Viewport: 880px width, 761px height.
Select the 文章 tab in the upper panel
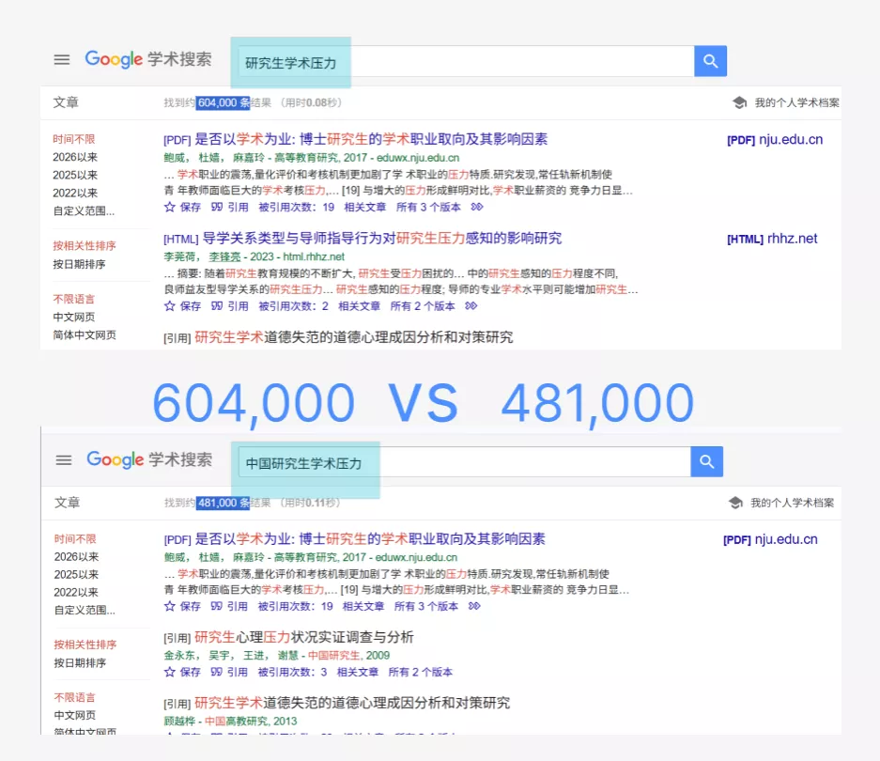66,102
